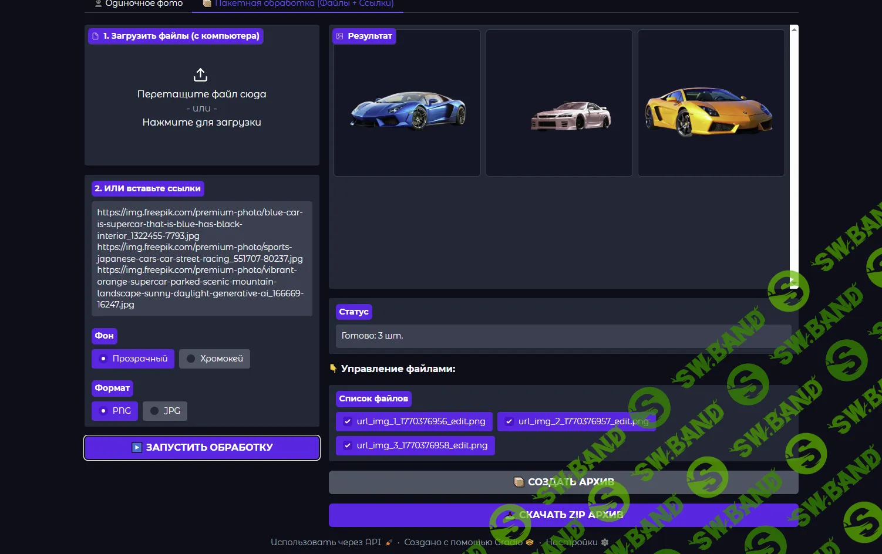
Task: Uncheck url_img_1_1770376956_edit.png file
Action: click(348, 421)
